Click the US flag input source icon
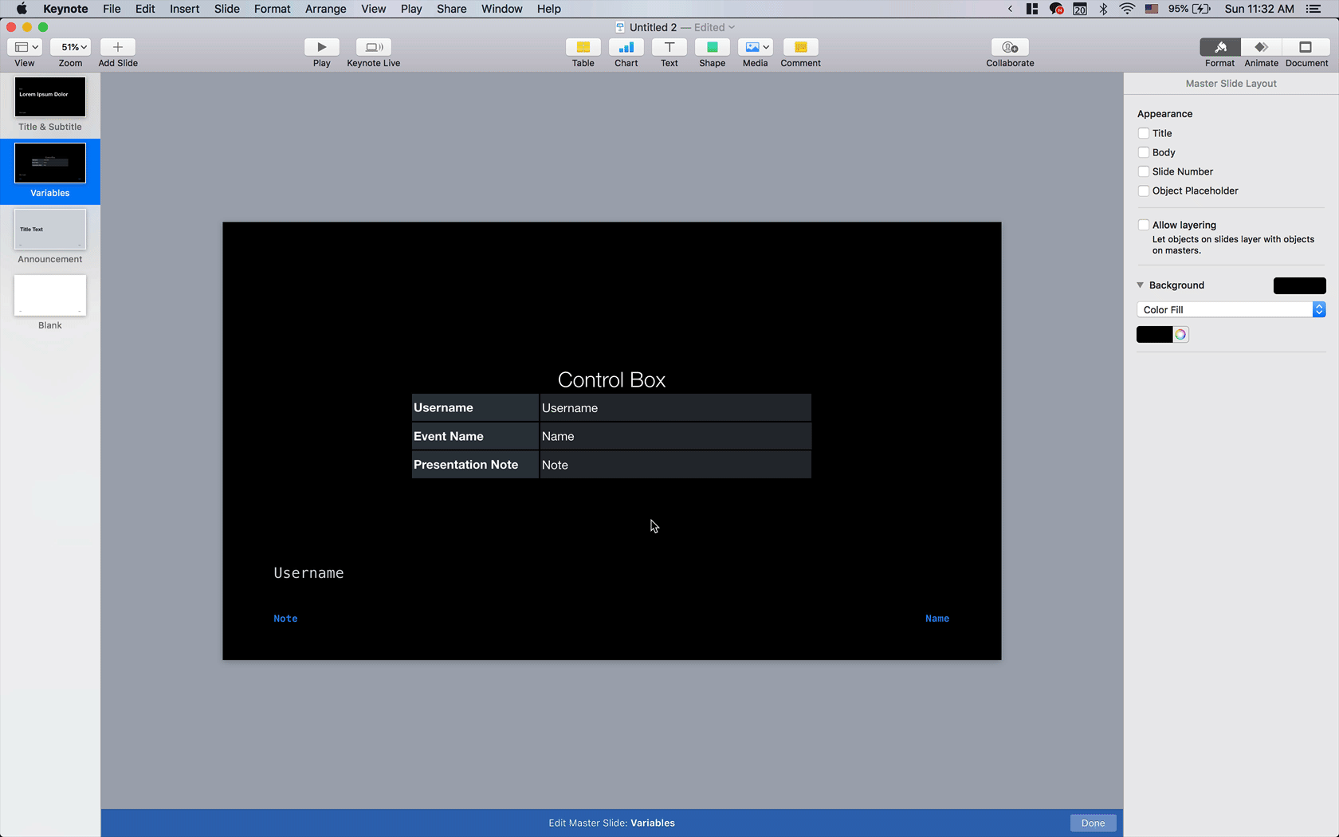The width and height of the screenshot is (1339, 837). tap(1152, 9)
